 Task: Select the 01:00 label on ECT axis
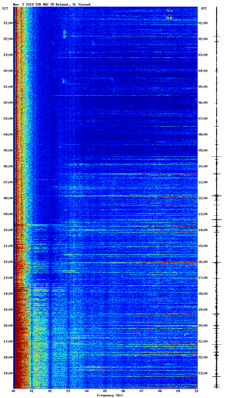point(8,87)
